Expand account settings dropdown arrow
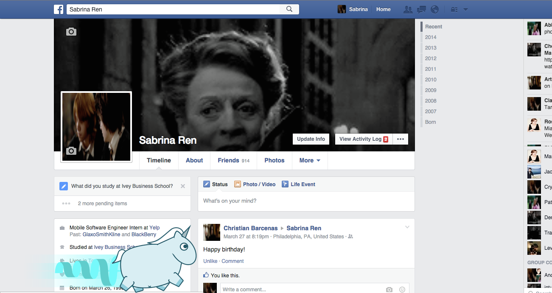 coord(465,9)
